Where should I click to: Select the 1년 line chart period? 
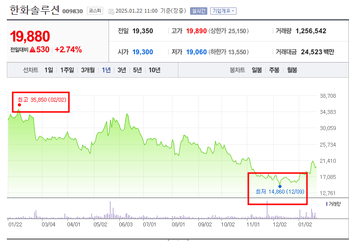click(x=106, y=70)
